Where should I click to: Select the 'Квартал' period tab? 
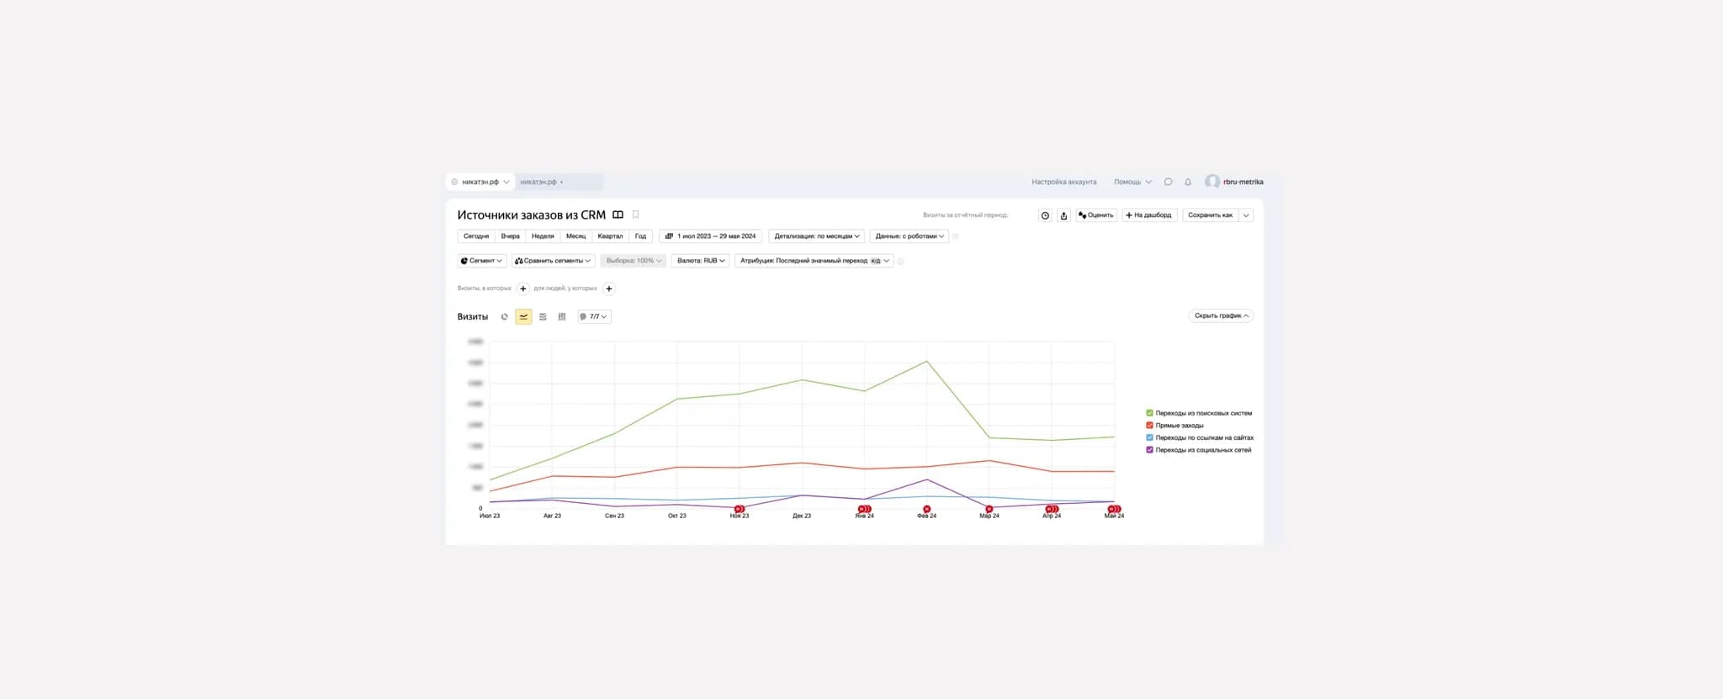coord(610,236)
